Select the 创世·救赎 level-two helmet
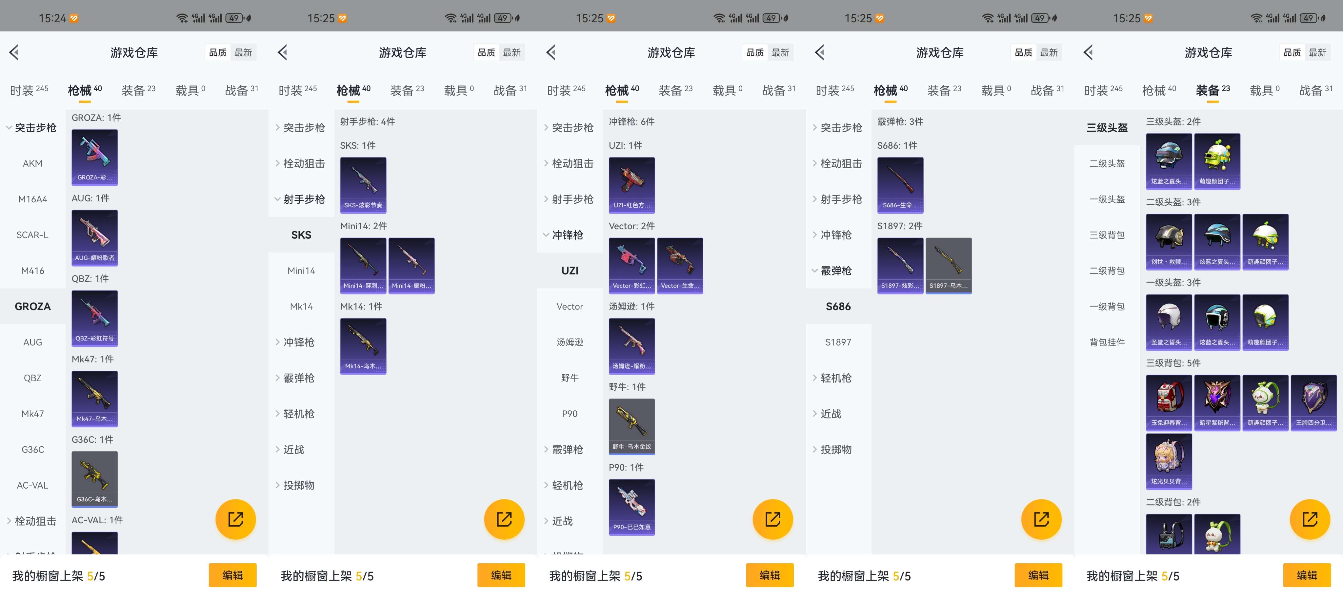 tap(1169, 242)
